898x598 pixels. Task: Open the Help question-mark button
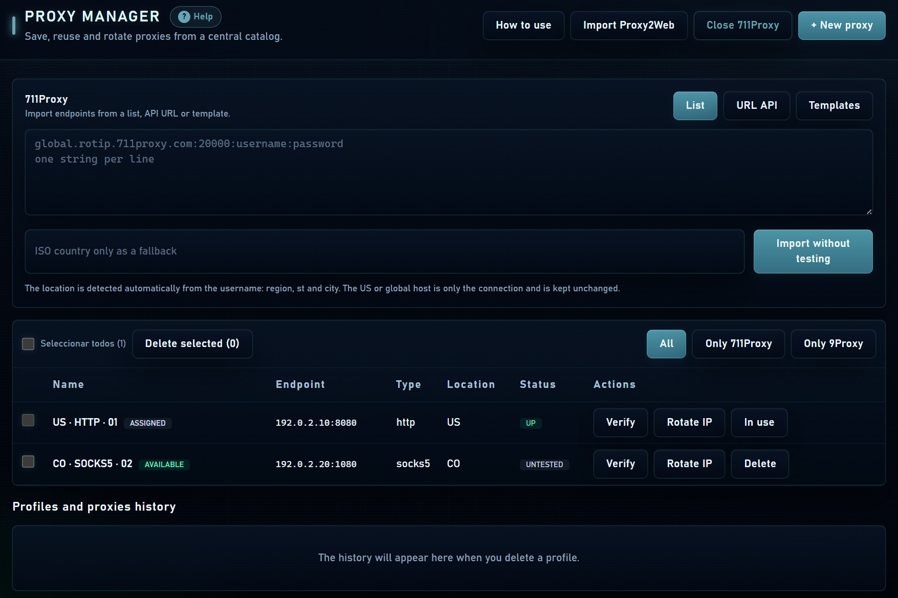[x=195, y=17]
